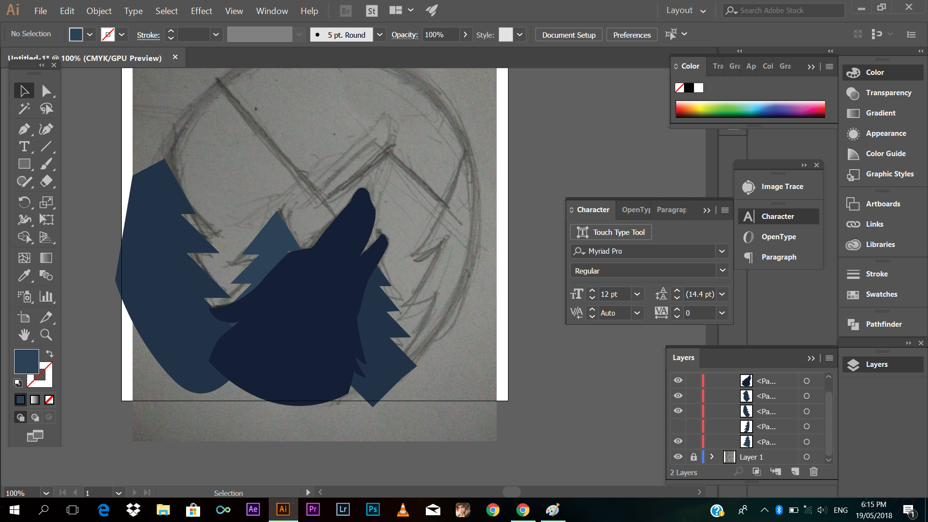Select the Curvature tool
Image resolution: width=928 pixels, height=522 pixels.
point(46,129)
